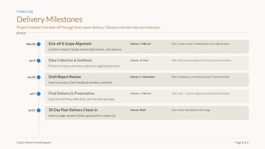Click the May 26 timeline dot
265x149 pixels.
[x=39, y=44]
